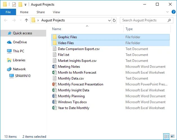Go up one folder with the Up arrow
The image size is (177, 140).
pyautogui.click(x=26, y=20)
